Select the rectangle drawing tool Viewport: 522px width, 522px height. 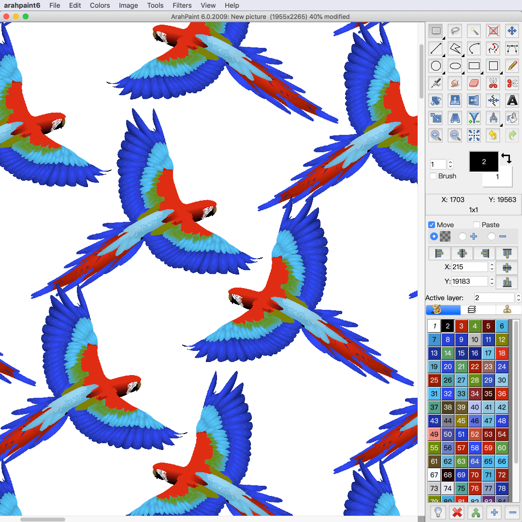click(x=474, y=66)
